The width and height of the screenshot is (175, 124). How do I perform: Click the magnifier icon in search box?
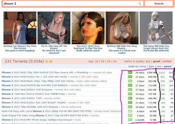[x=139, y=3]
